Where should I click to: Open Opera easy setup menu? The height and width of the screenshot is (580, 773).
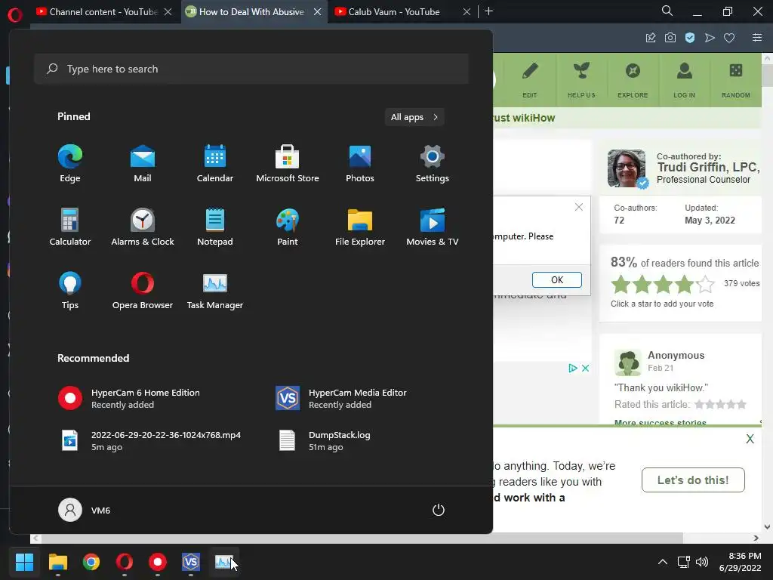click(x=757, y=38)
